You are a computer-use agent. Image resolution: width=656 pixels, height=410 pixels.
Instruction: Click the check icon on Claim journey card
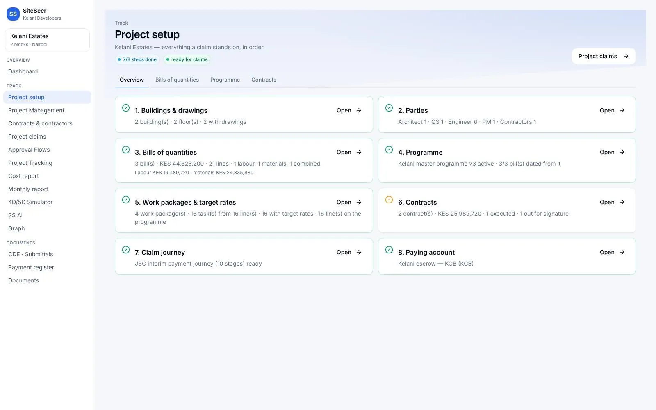click(x=126, y=250)
